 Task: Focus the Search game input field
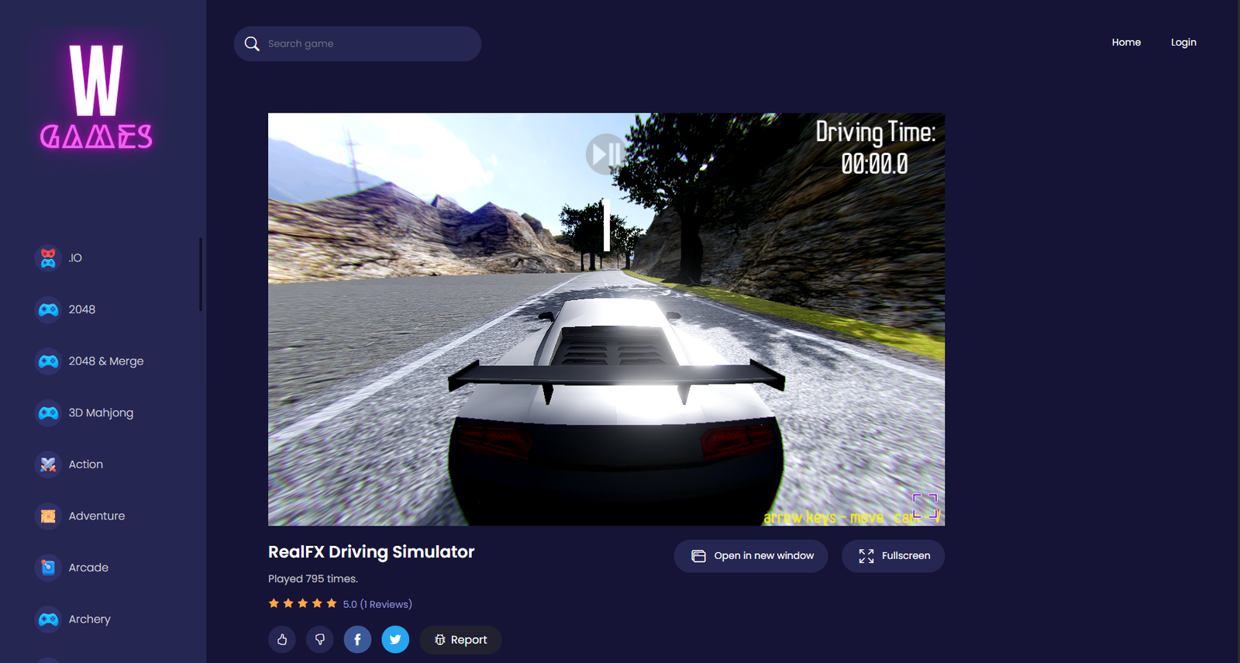pyautogui.click(x=357, y=43)
